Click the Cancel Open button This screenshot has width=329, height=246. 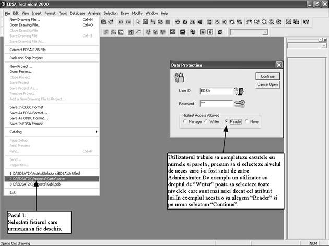(x=268, y=84)
